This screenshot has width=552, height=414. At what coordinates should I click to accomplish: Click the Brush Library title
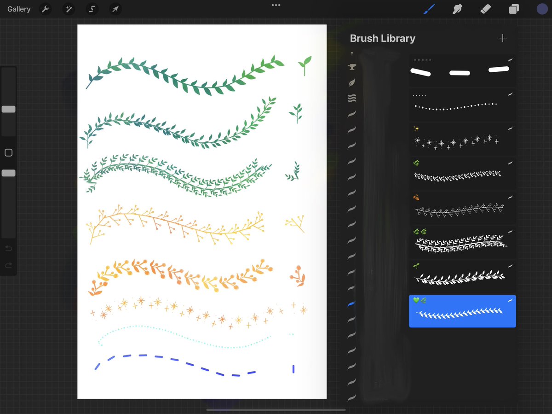[382, 39]
